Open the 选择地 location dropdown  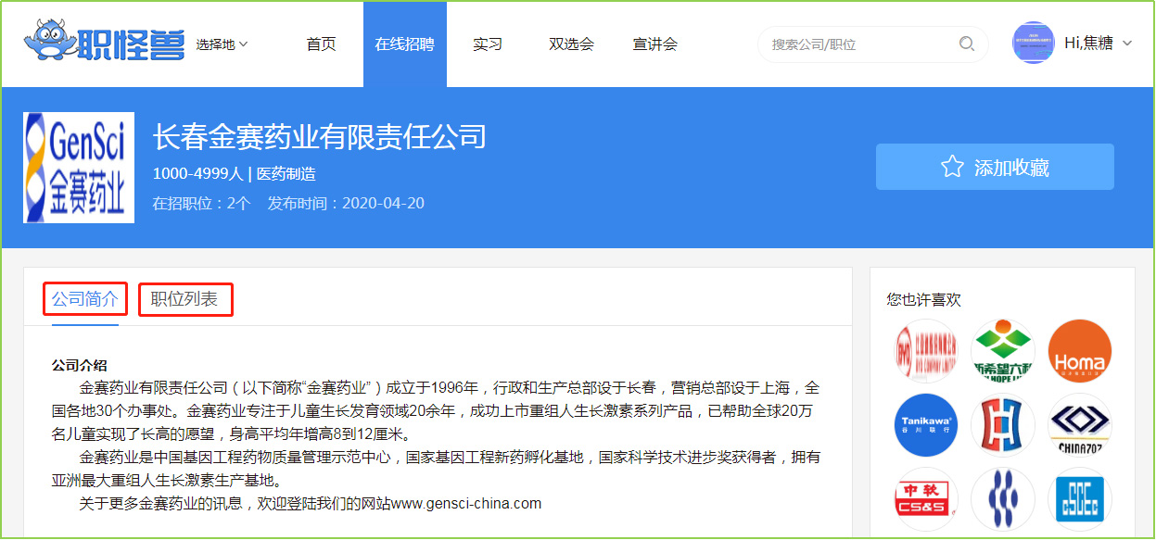click(x=222, y=44)
